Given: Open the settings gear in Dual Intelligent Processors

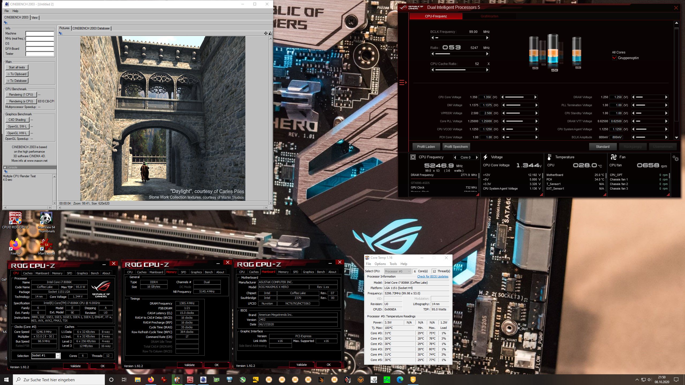Looking at the screenshot, I should pyautogui.click(x=676, y=159).
